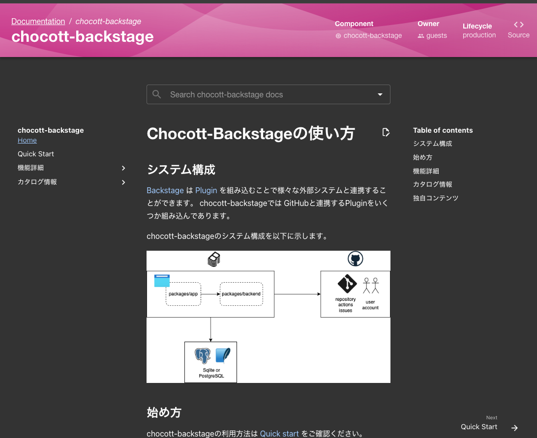Click the packages/backend box in the diagram
Image resolution: width=537 pixels, height=438 pixels.
[241, 294]
